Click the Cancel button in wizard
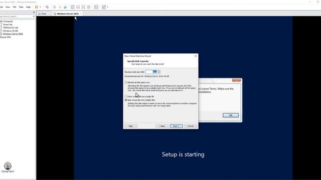Viewport: 321px width, 180px height. pyautogui.click(x=191, y=126)
